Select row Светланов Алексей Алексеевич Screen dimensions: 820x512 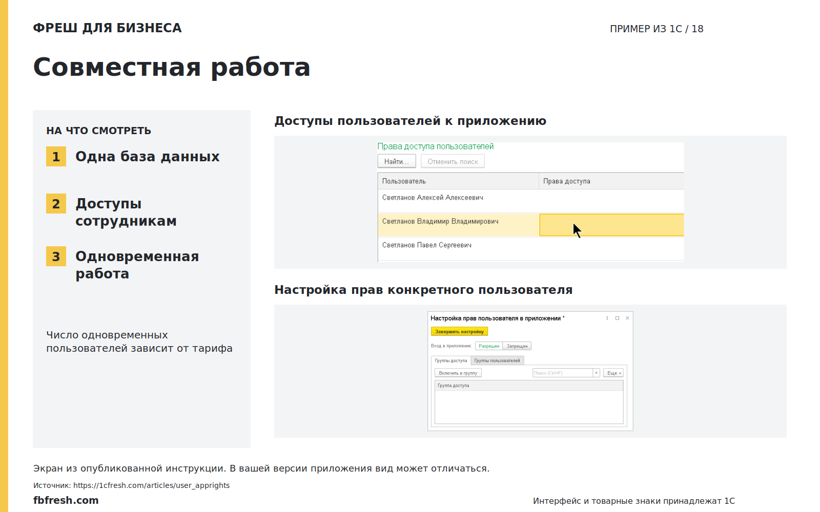(x=531, y=201)
